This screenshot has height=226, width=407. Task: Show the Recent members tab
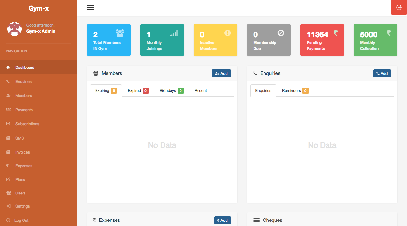200,91
